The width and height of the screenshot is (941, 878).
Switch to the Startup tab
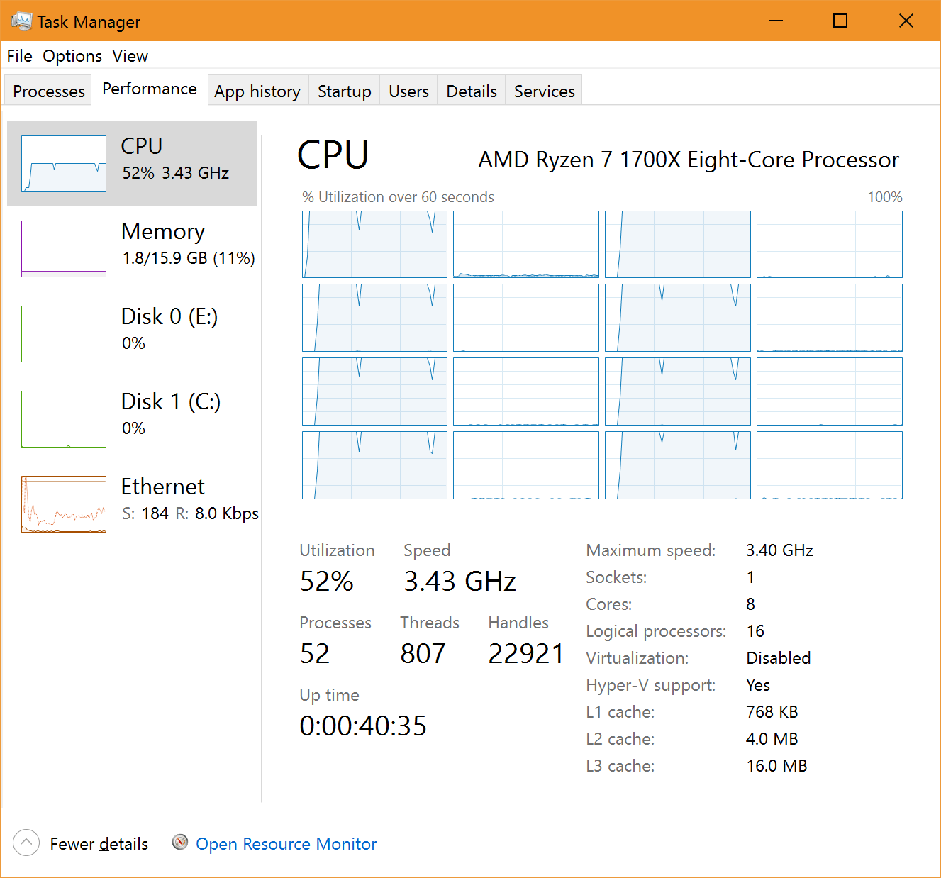click(345, 91)
